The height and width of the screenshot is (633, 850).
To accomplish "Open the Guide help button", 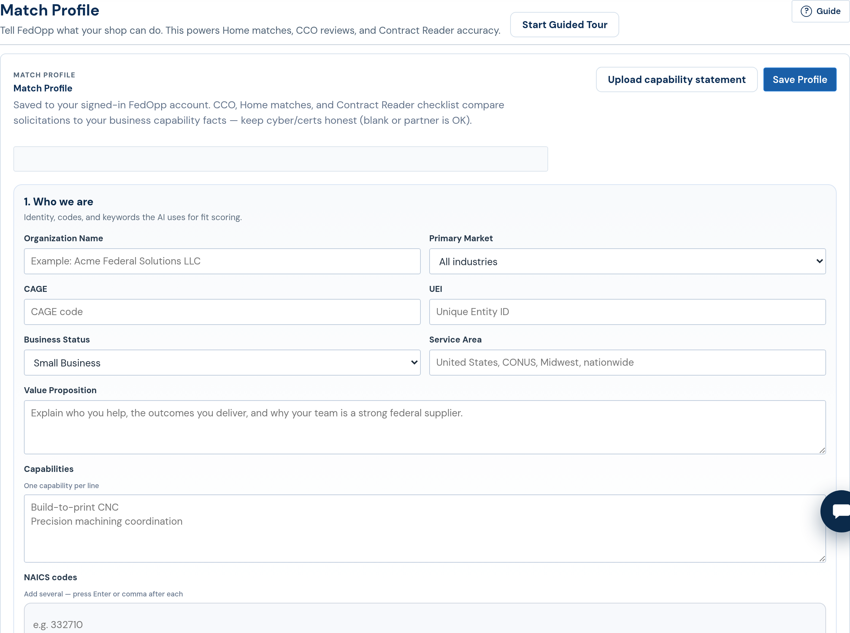I will tap(820, 11).
